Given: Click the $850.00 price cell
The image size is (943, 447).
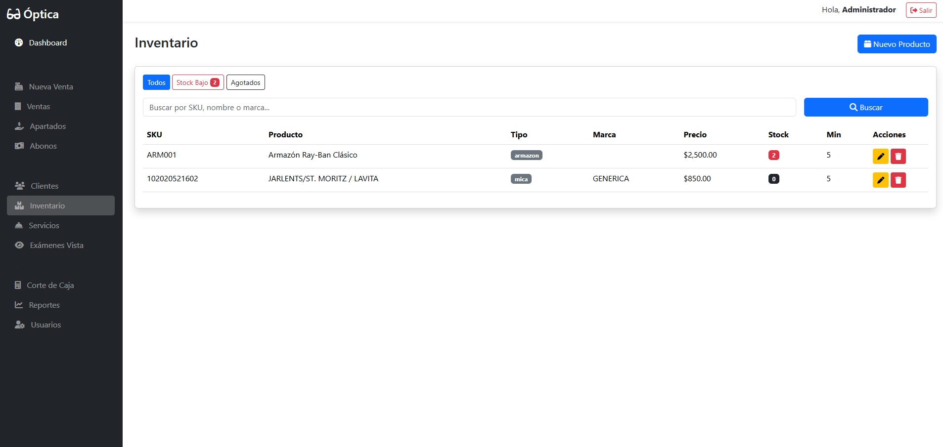Looking at the screenshot, I should [x=697, y=179].
